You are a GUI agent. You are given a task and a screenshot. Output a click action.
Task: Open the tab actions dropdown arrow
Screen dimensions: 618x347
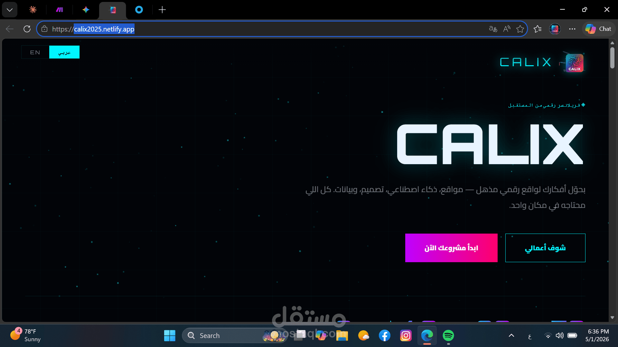click(x=10, y=10)
